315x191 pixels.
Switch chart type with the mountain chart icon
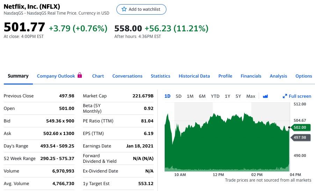[265, 96]
